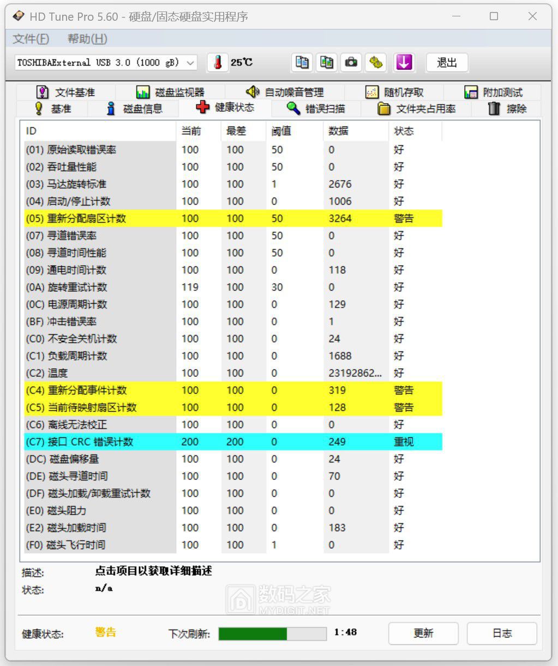Select the (07) 寻道错误率 row
Image resolution: width=558 pixels, height=666 pixels.
tap(233, 236)
